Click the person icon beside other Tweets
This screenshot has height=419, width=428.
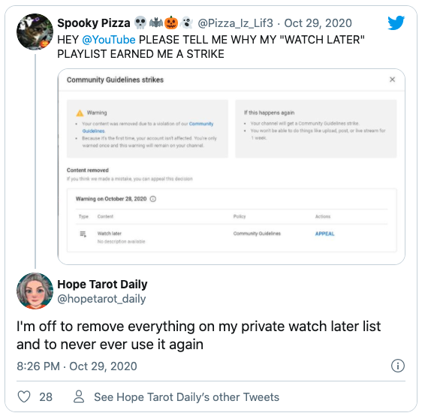(x=79, y=396)
